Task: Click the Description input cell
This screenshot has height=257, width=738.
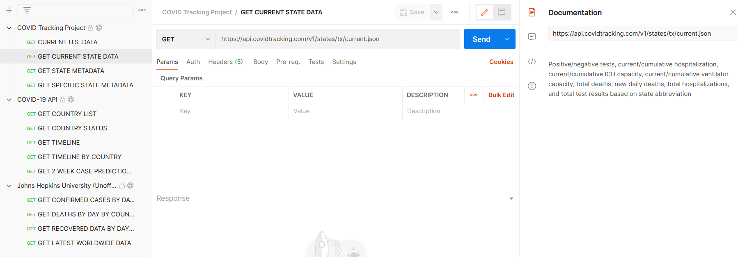Action: pos(461,111)
